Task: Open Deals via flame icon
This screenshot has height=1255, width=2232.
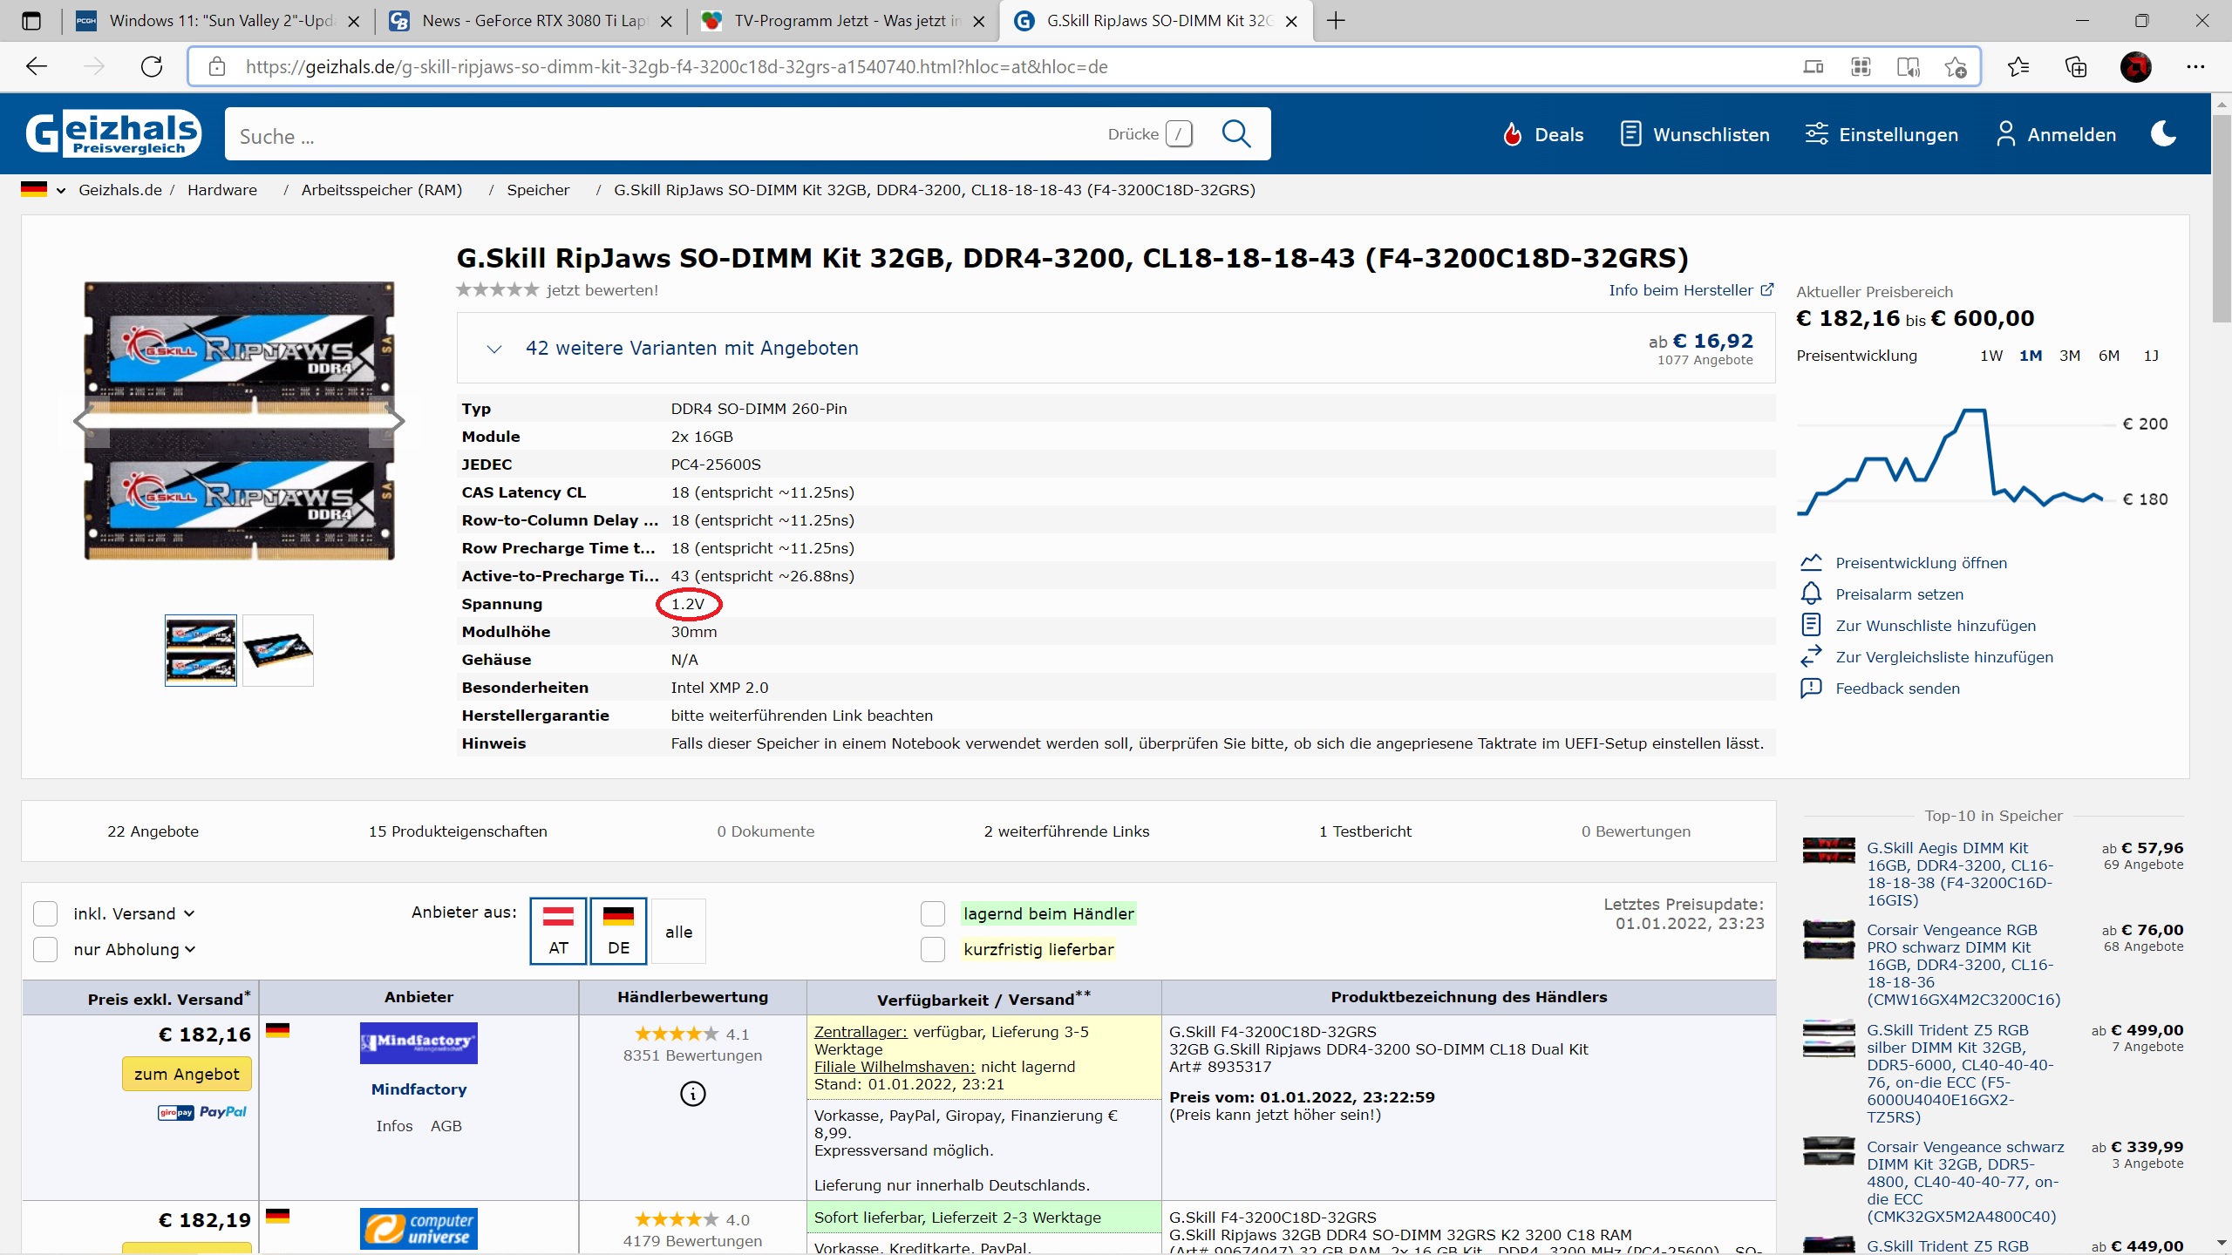Action: point(1513,134)
